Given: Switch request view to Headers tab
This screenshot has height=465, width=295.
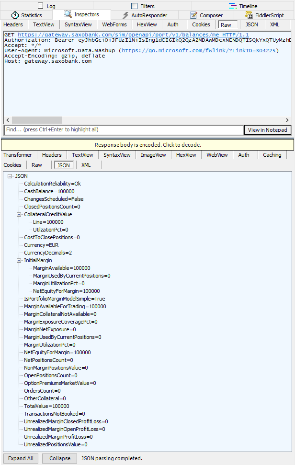Looking at the screenshot, I should coord(13,24).
